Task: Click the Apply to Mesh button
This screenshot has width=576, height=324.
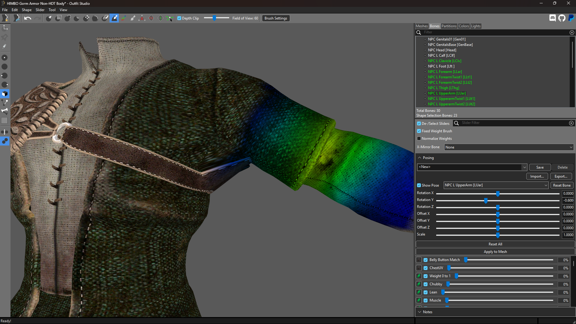Action: pyautogui.click(x=495, y=252)
